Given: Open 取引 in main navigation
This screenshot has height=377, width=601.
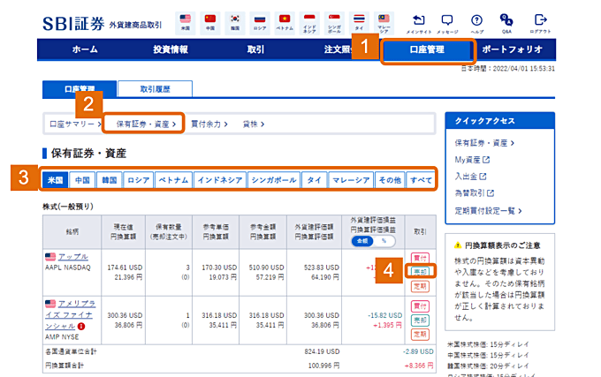Looking at the screenshot, I should tap(255, 49).
